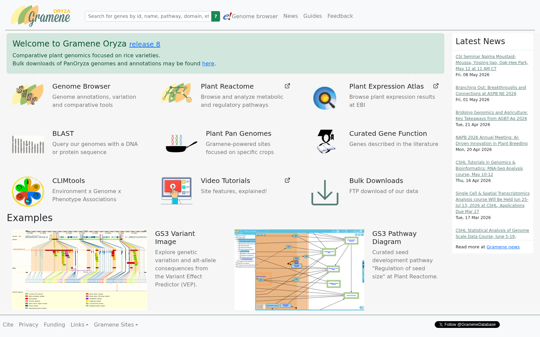Click the Genome Browser heading
The height and width of the screenshot is (337, 540).
[81, 86]
